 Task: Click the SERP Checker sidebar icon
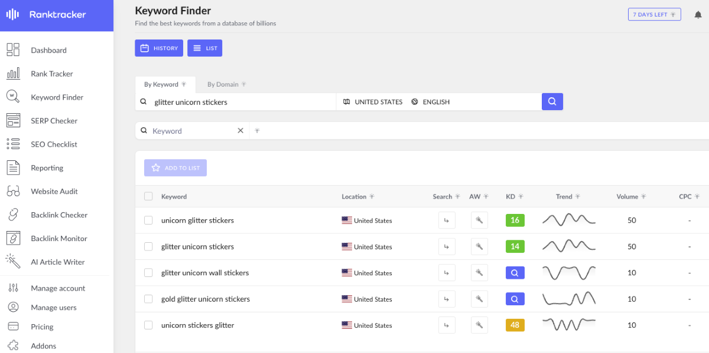(13, 121)
